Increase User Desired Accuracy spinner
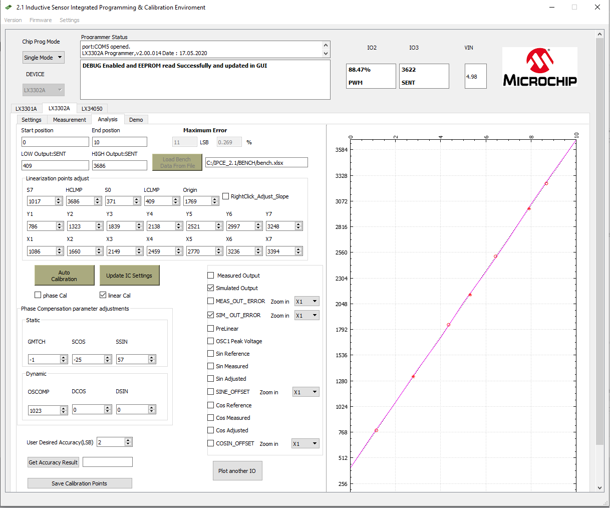 (x=128, y=440)
